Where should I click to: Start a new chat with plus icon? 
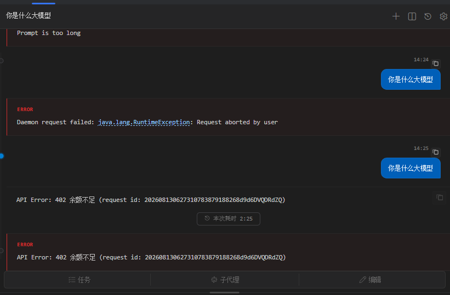coord(396,16)
